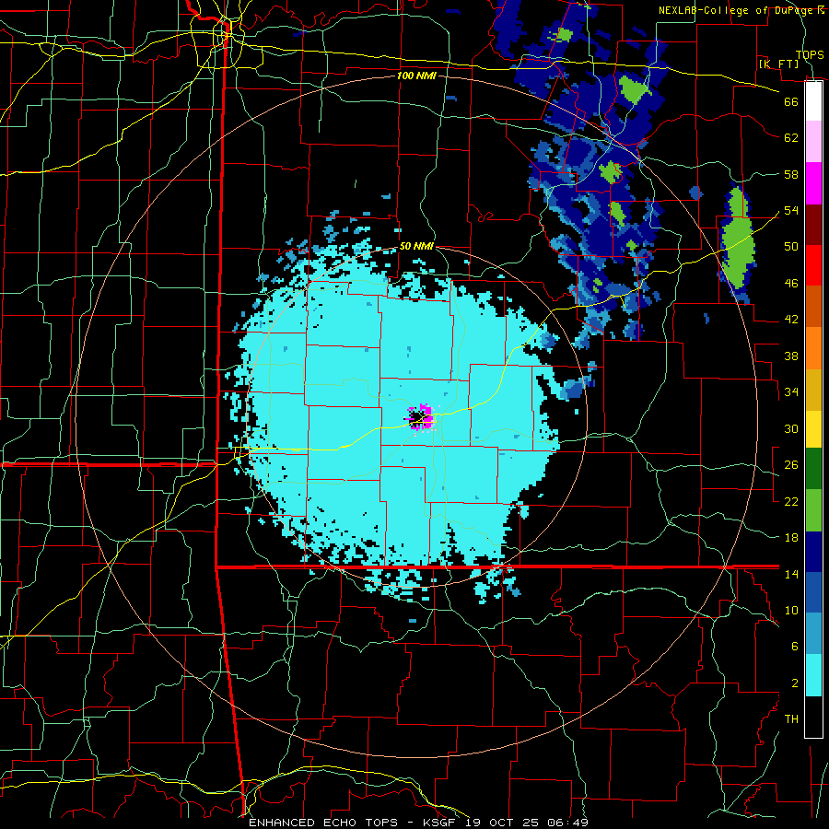Click the dark green legend swatch near 26
Screen dimensions: 829x829
coord(813,469)
